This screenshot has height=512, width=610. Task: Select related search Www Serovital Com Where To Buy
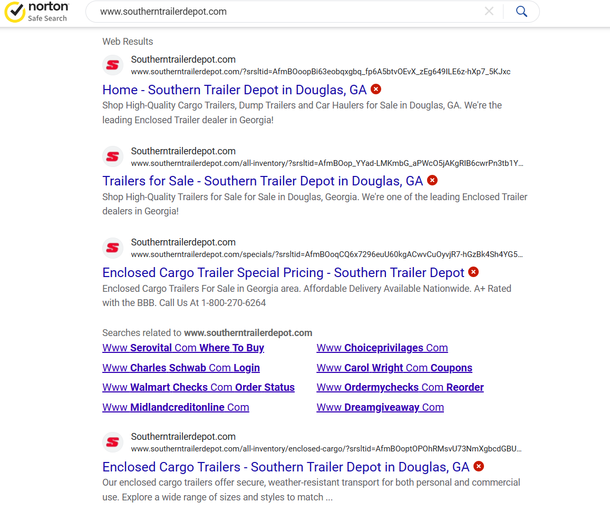pyautogui.click(x=183, y=348)
